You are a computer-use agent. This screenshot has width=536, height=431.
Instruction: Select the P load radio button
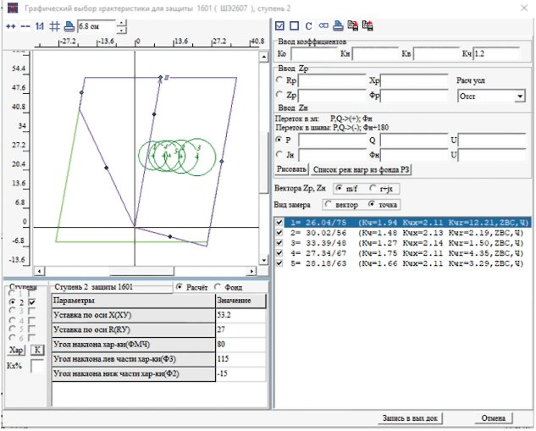coord(279,140)
